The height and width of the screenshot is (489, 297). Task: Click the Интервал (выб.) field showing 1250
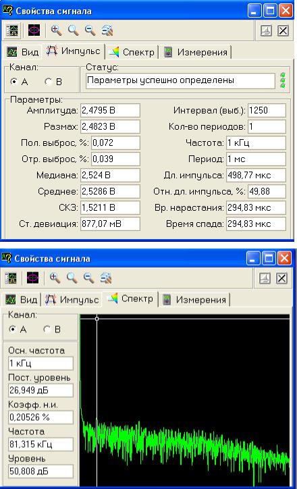tap(267, 110)
